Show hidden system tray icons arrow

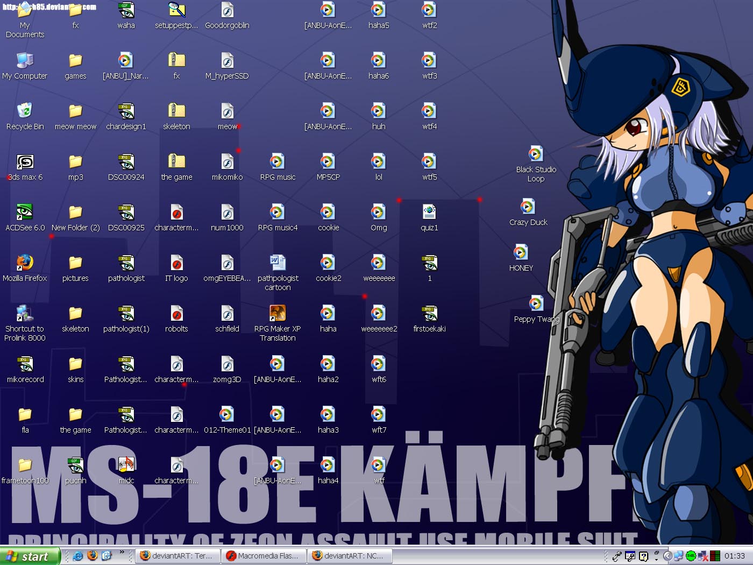(667, 556)
